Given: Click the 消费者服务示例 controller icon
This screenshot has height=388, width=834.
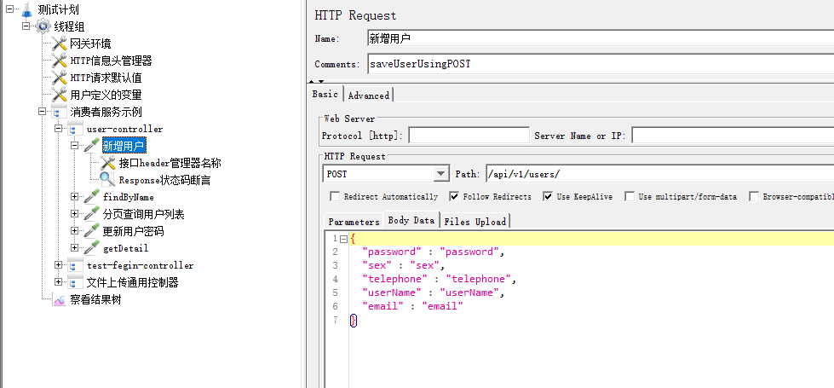Looking at the screenshot, I should (x=59, y=113).
